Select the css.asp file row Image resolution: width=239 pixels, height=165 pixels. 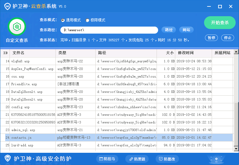pos(117,76)
